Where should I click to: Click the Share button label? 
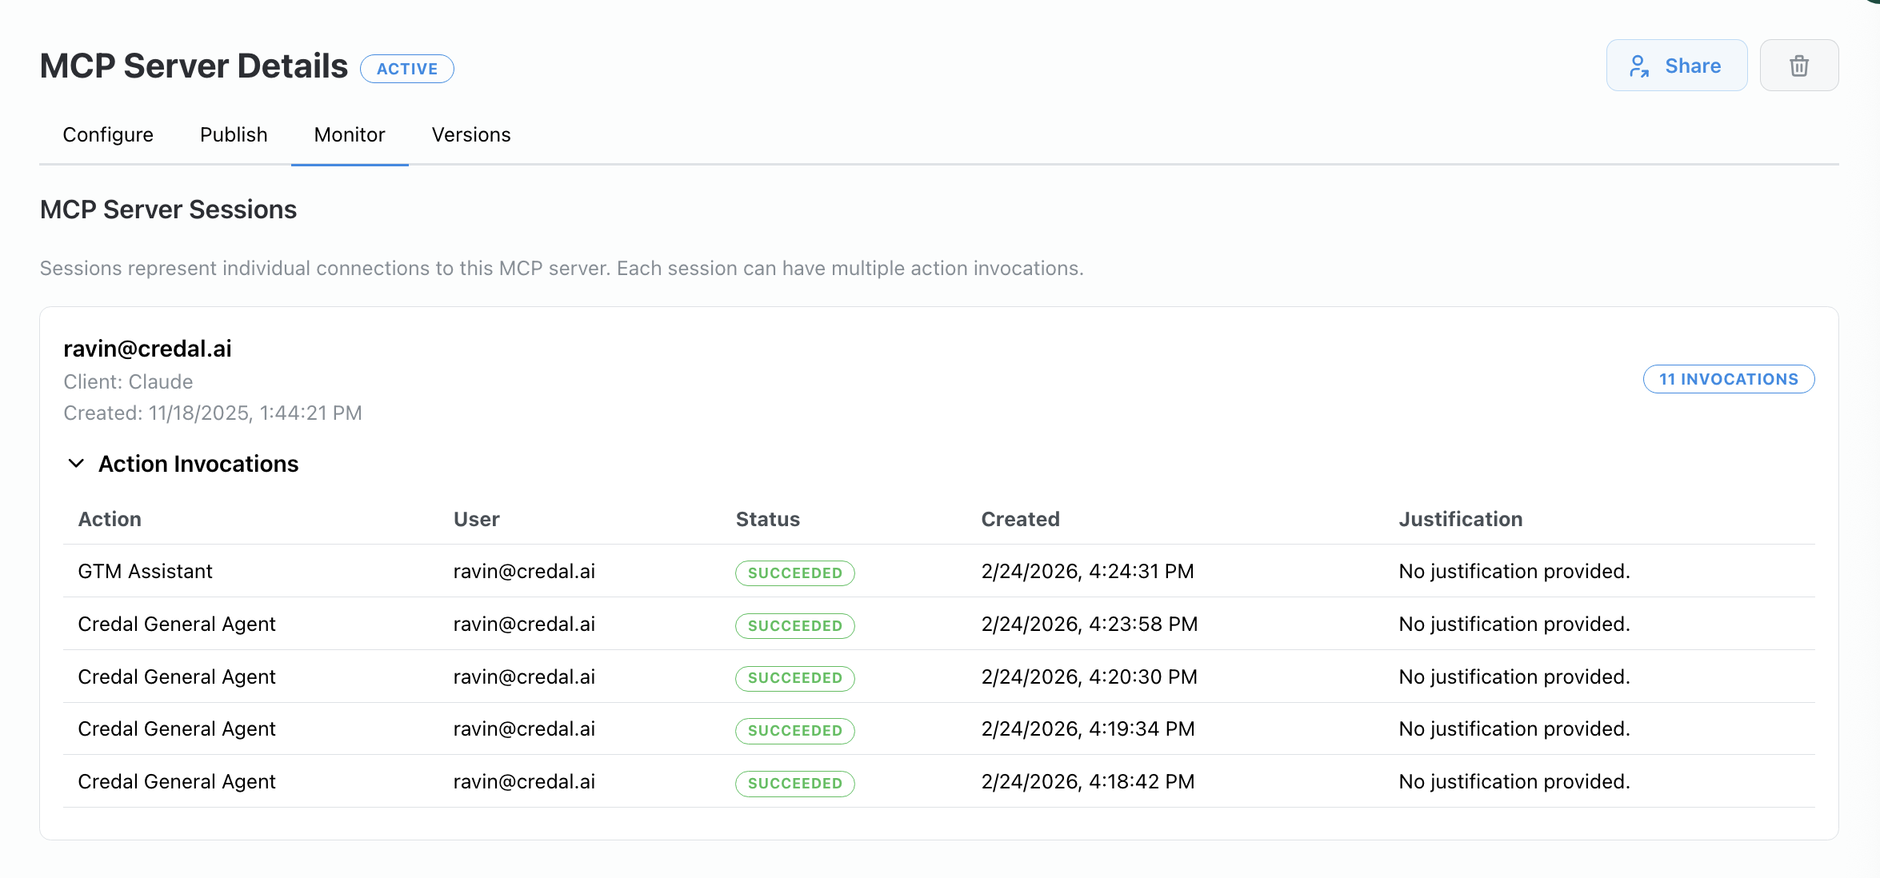pyautogui.click(x=1693, y=66)
